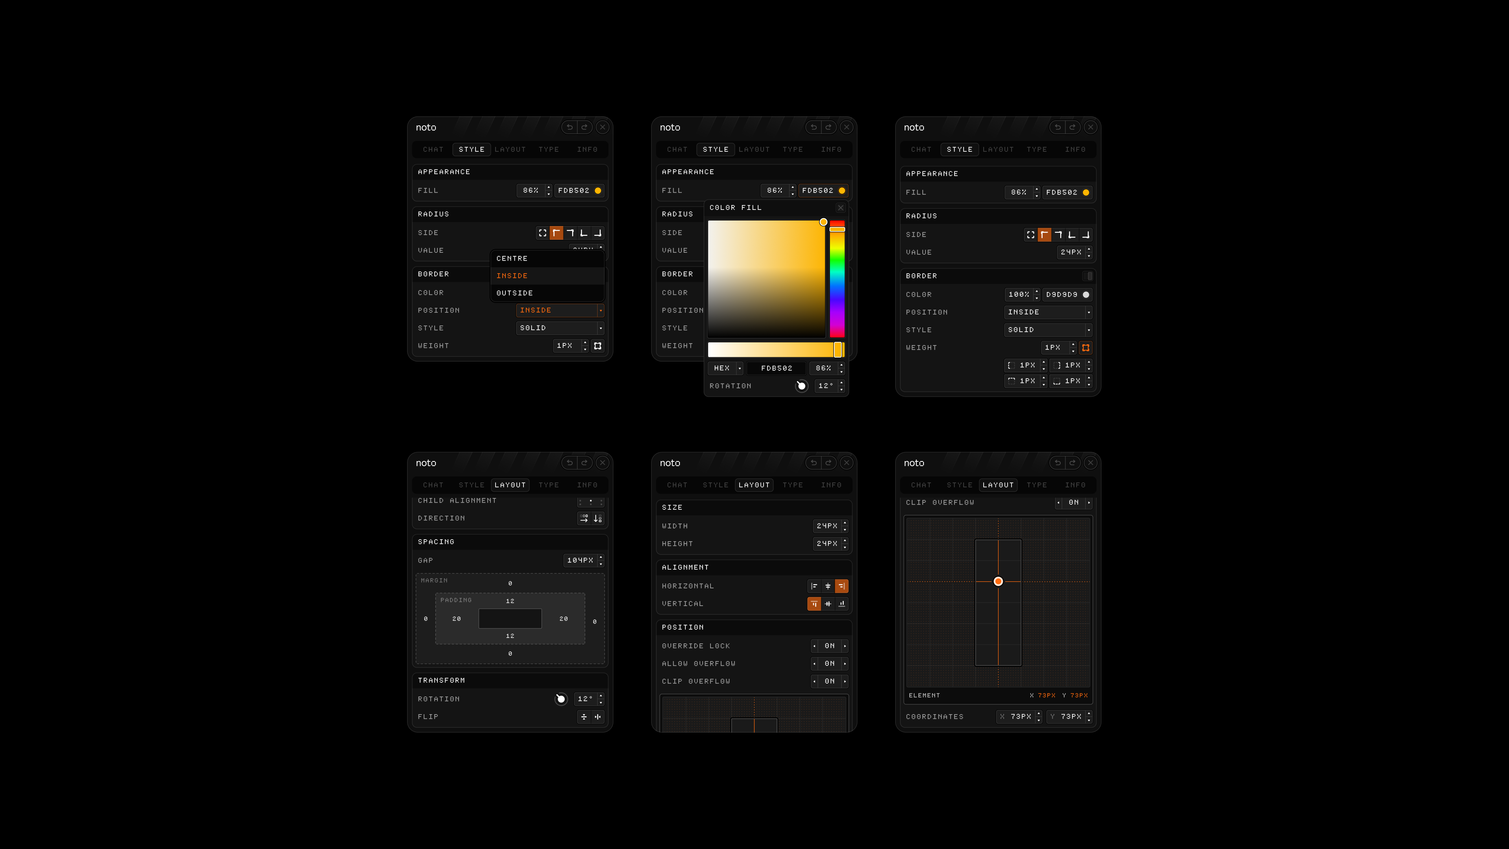Toggle the Override Lock ON value
Screen dimensions: 1509x849
pos(830,646)
